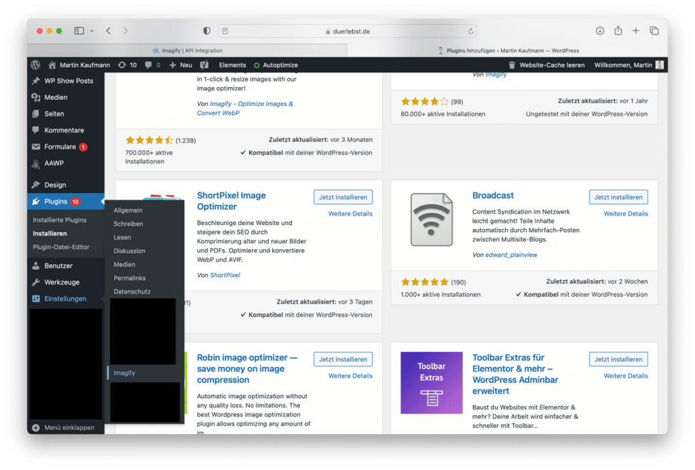The width and height of the screenshot is (695, 470).
Task: Install ShortPixel Image Optimizer plugin
Action: (343, 197)
